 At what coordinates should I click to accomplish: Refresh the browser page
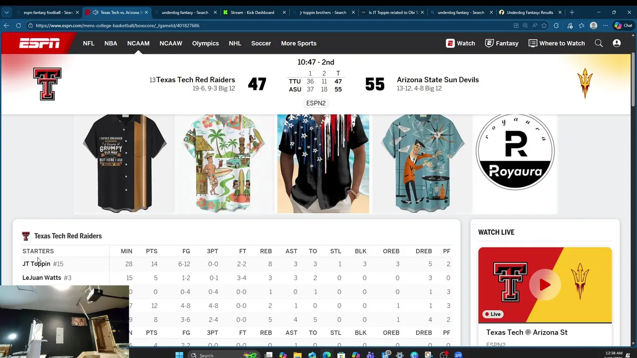click(18, 25)
